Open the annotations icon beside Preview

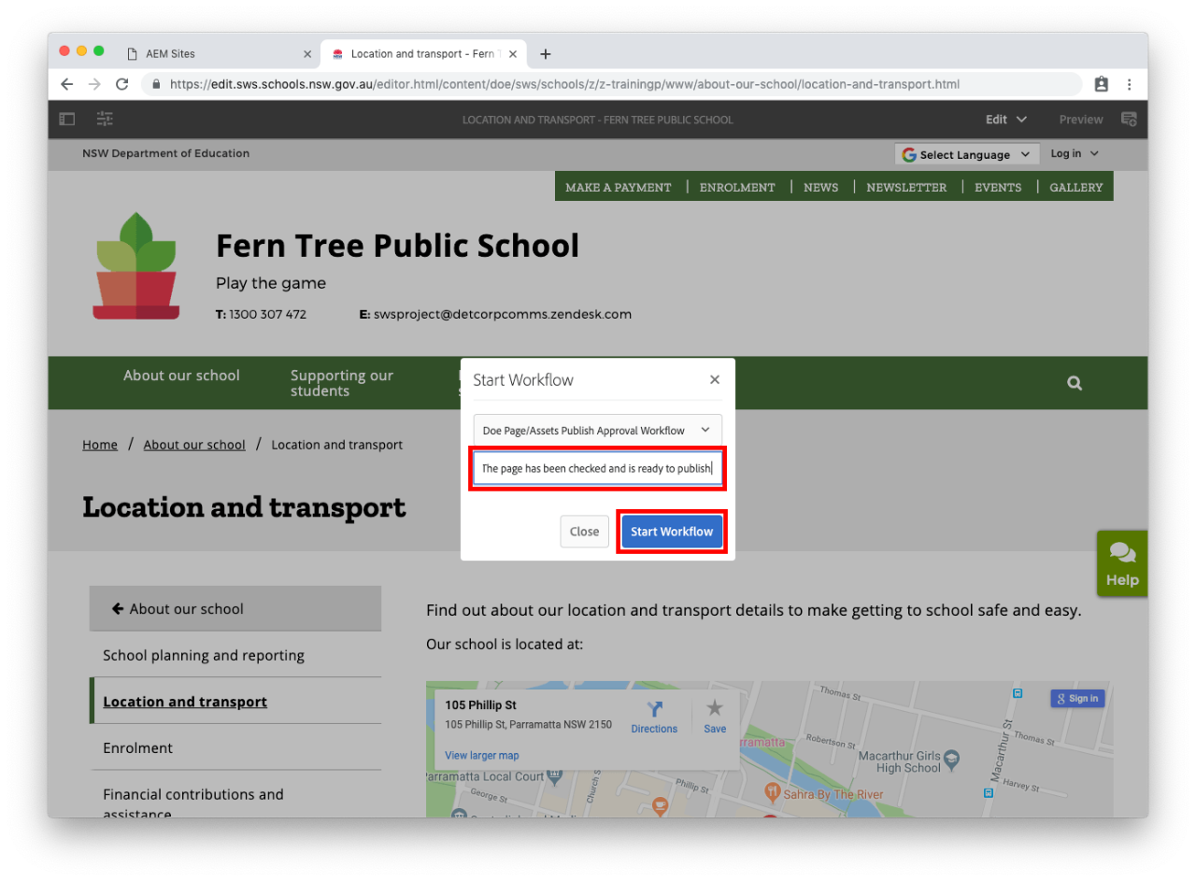click(x=1129, y=119)
